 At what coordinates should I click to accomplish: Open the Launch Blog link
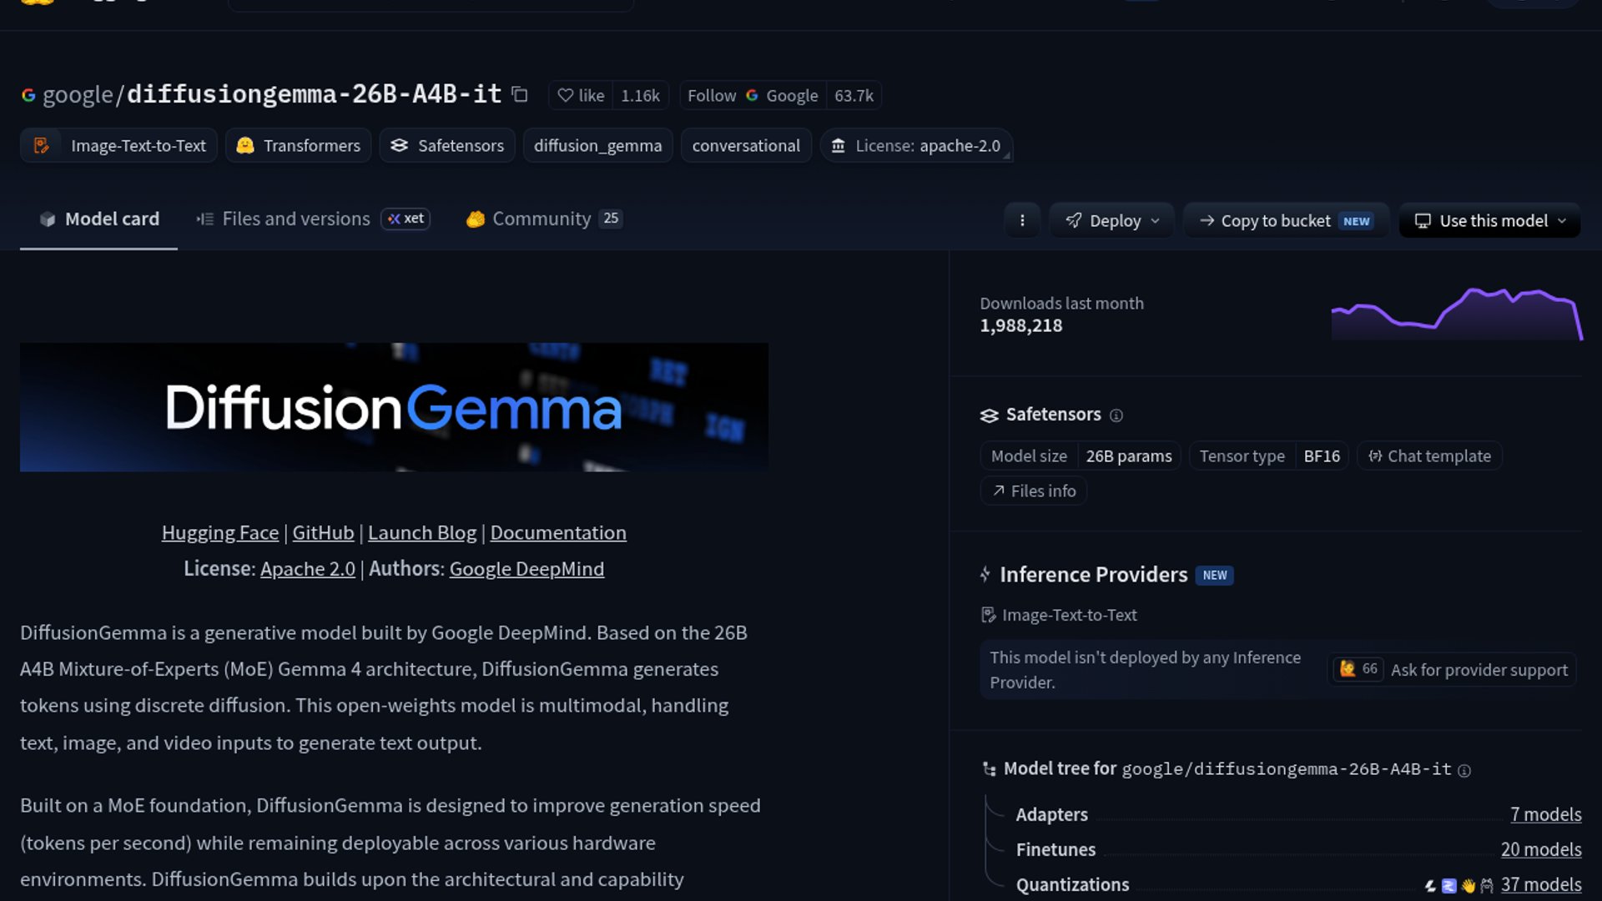(x=422, y=532)
